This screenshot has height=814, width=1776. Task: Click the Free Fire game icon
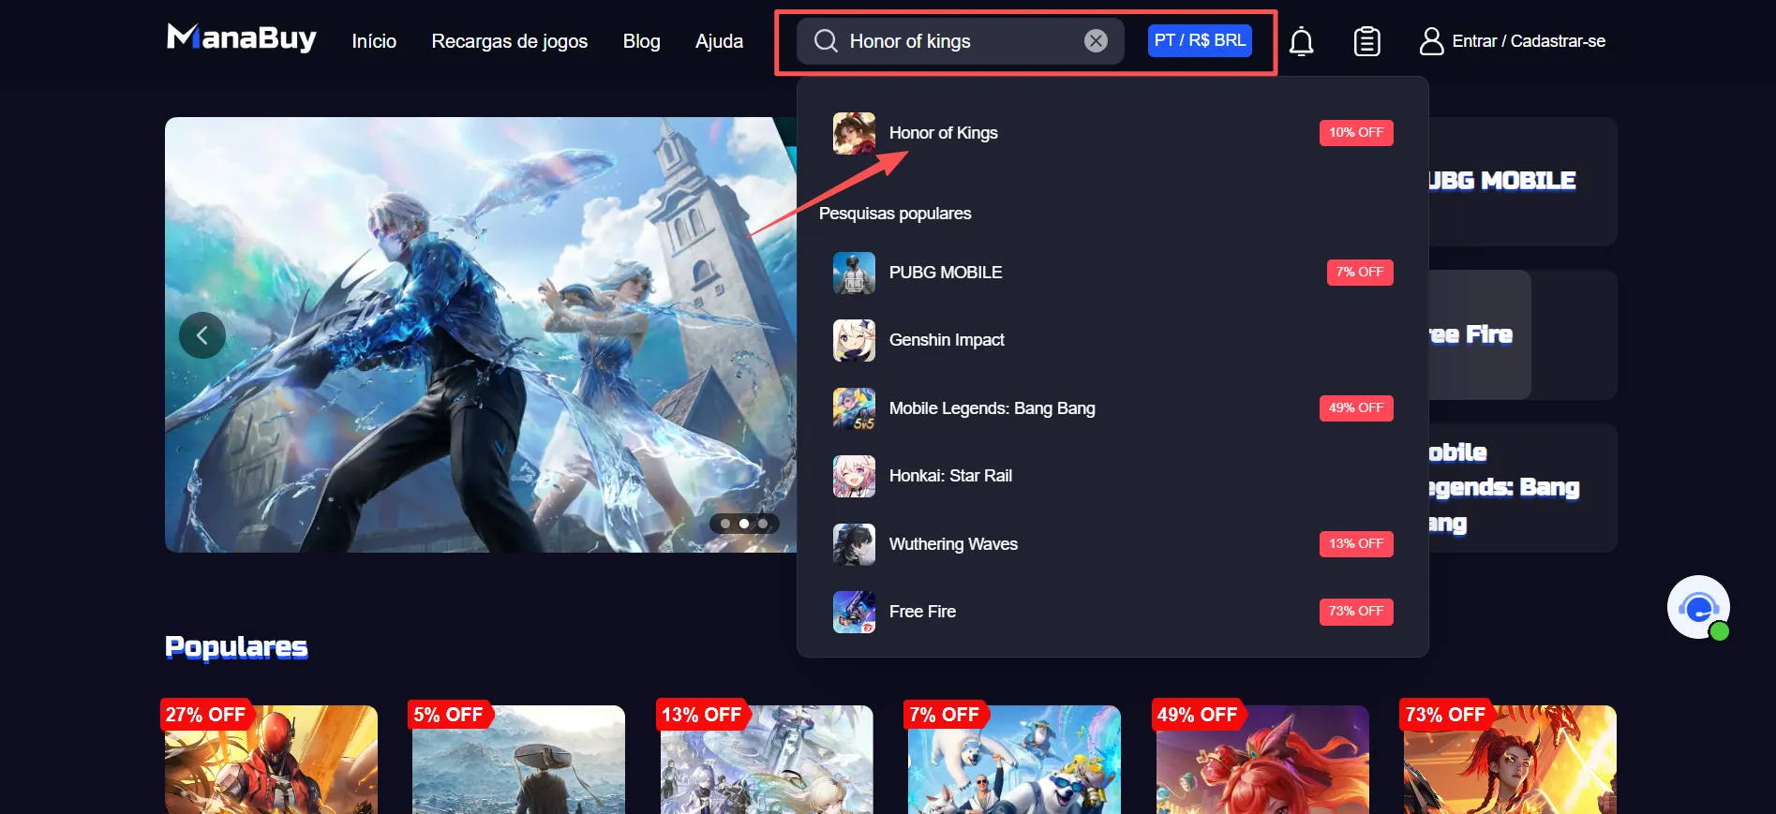854,612
